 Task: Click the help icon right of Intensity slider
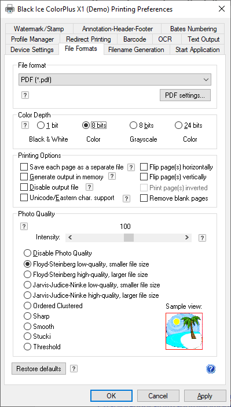203,238
